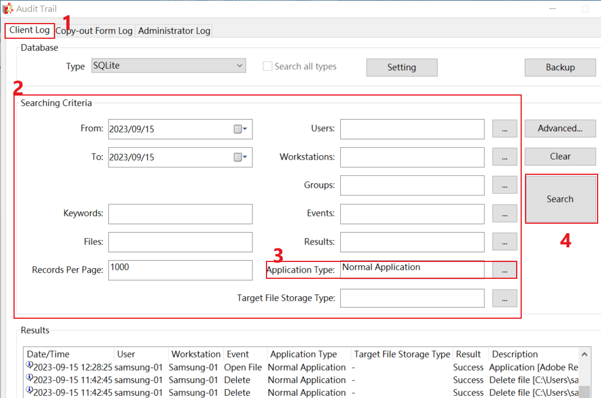Sort results by Event column header

click(x=245, y=354)
